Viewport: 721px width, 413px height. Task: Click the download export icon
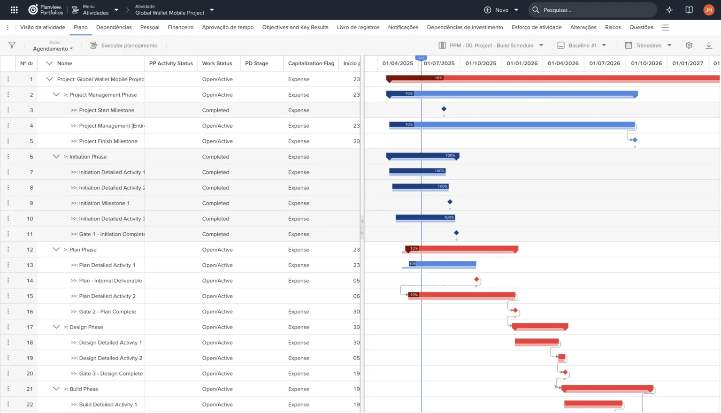(709, 45)
